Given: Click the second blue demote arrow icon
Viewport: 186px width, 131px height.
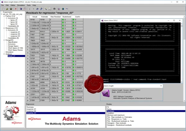Looking at the screenshot, I should (41, 9).
